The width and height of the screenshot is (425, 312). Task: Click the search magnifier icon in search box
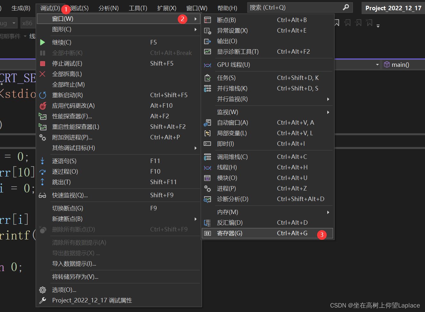point(346,7)
